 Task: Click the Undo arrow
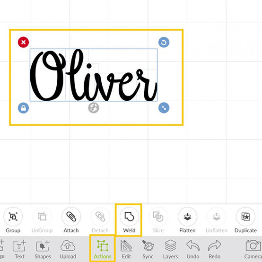point(193,249)
